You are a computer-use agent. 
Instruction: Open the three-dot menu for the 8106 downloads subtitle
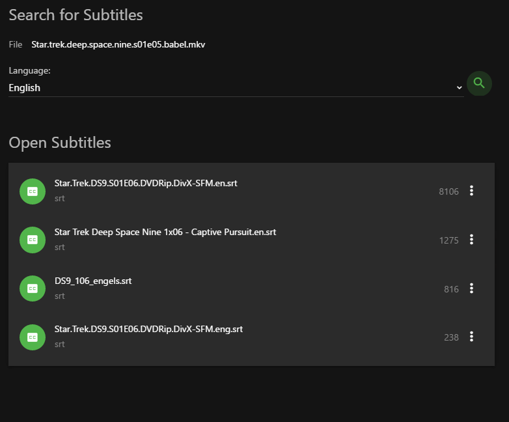tap(472, 191)
